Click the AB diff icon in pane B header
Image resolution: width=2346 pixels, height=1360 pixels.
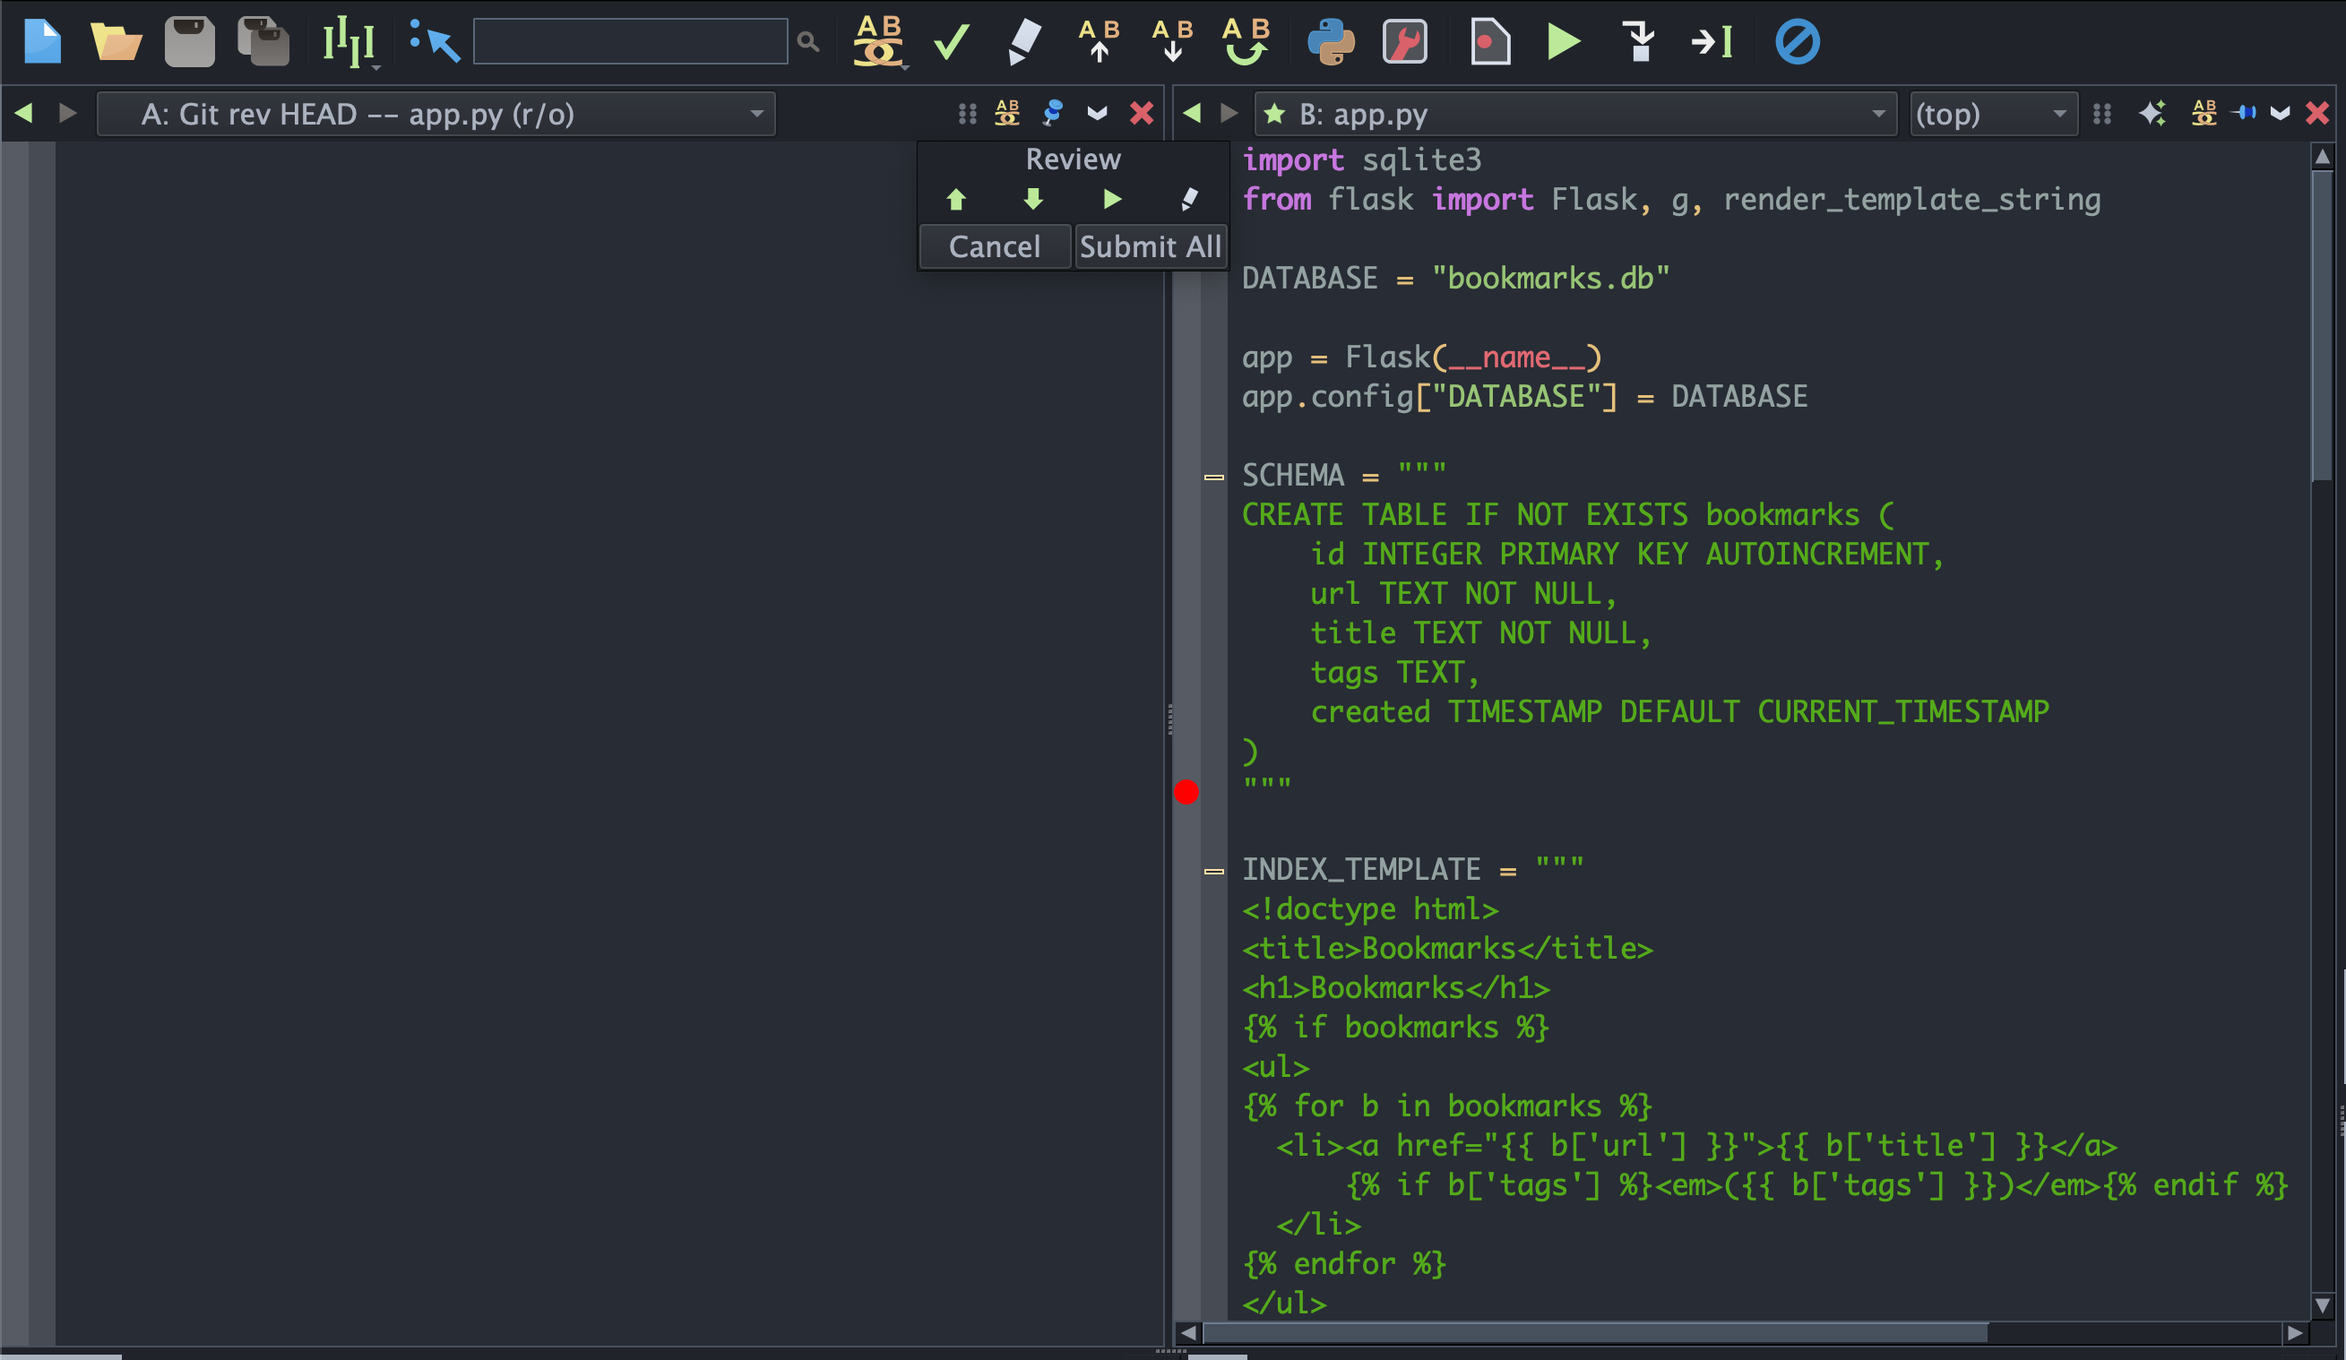point(2204,114)
